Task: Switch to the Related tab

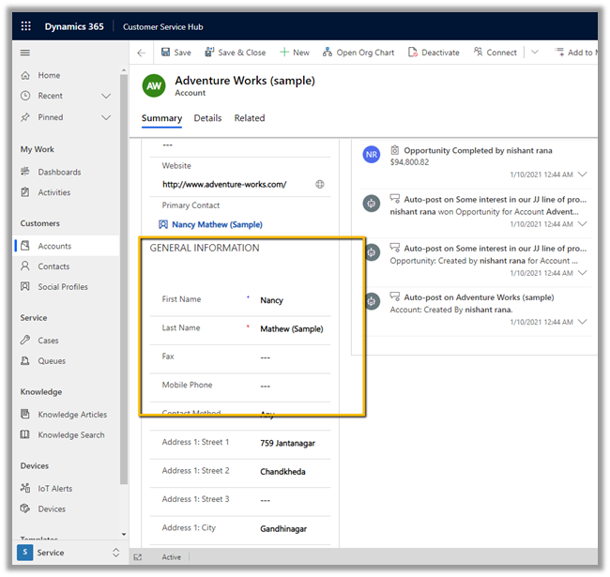Action: (x=250, y=118)
